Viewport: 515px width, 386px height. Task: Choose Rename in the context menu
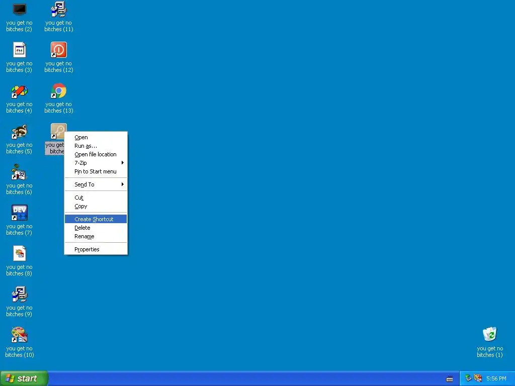coord(96,236)
